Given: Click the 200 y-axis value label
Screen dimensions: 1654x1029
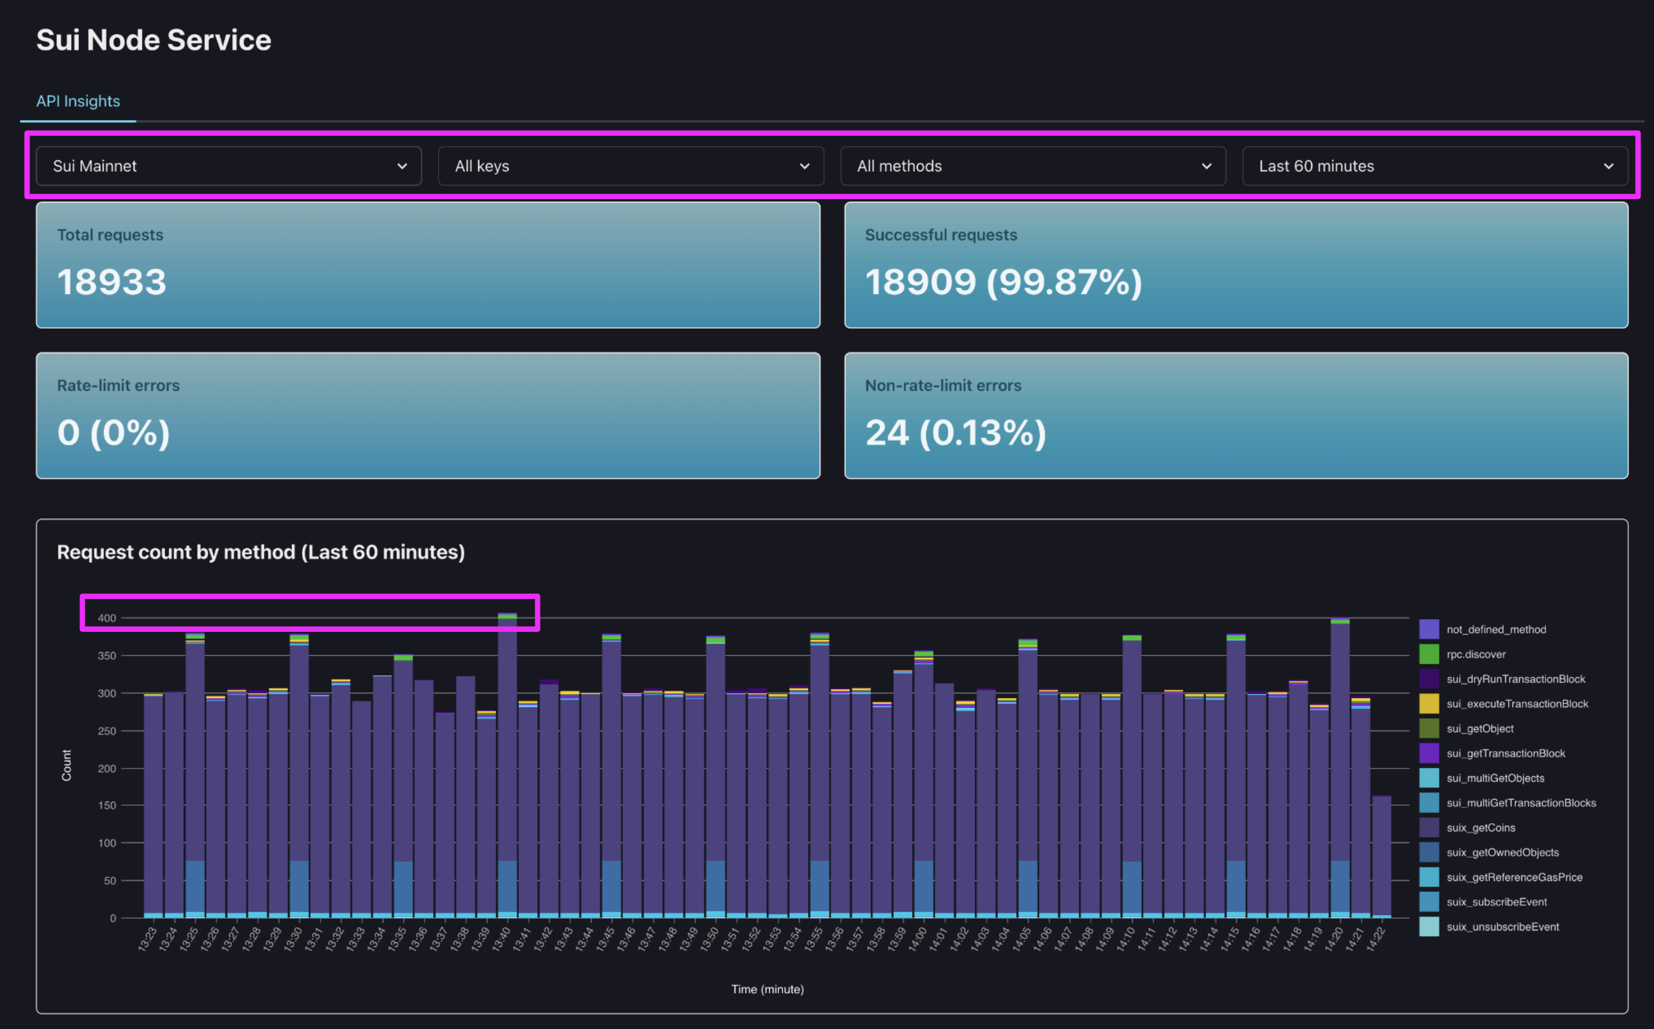Looking at the screenshot, I should tap(107, 768).
